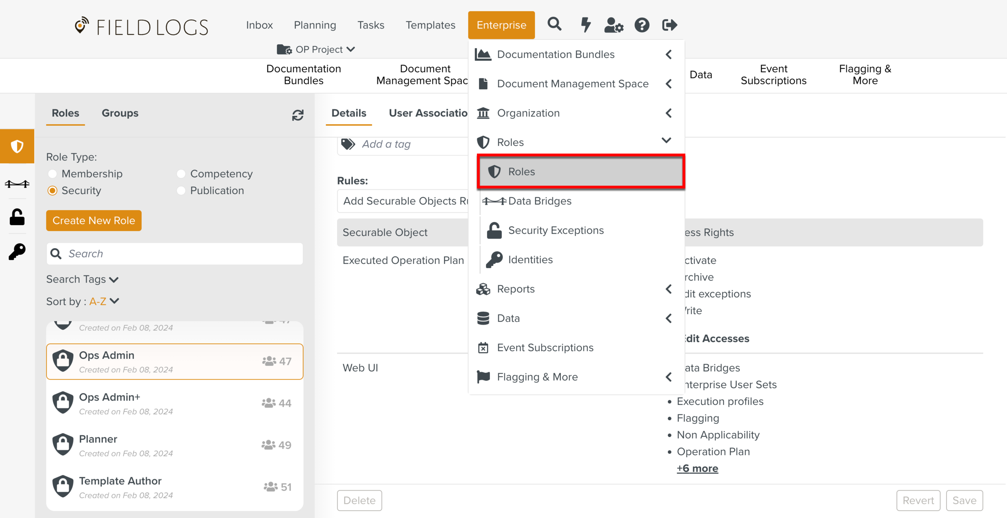This screenshot has height=518, width=1007.
Task: Click the Create New Role button
Action: 93,220
